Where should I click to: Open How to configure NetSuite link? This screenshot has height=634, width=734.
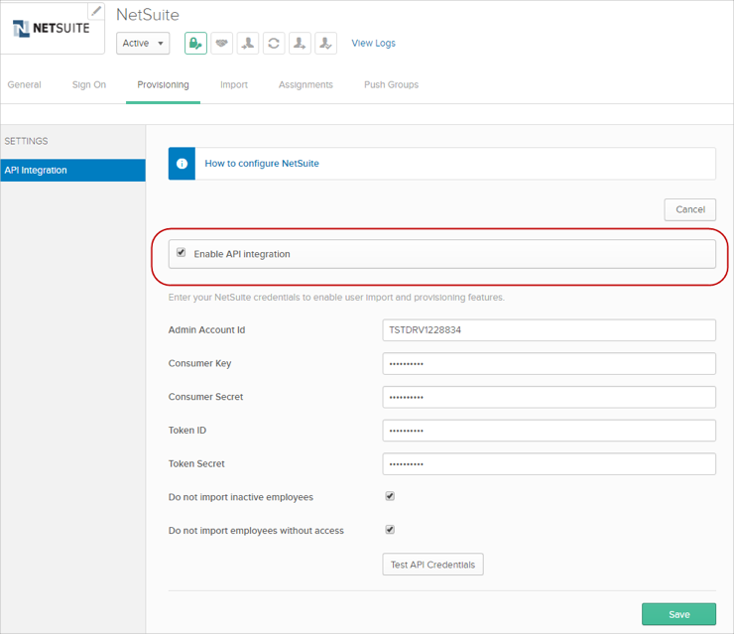pyautogui.click(x=262, y=164)
